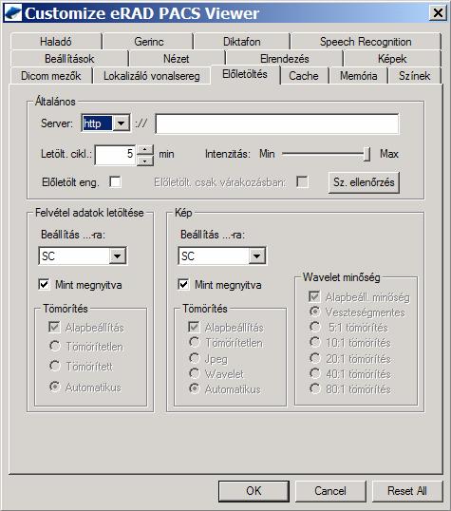Image resolution: width=451 pixels, height=511 pixels.
Task: Switch to the Speech Recognition tab
Action: [366, 42]
